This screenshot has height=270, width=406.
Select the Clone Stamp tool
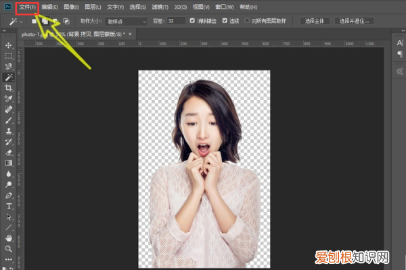[9, 131]
